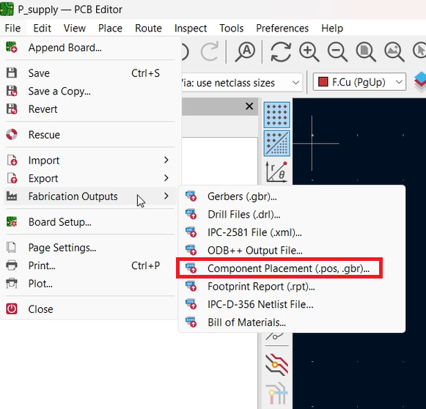
Task: Open the Tools menu
Action: (x=232, y=29)
